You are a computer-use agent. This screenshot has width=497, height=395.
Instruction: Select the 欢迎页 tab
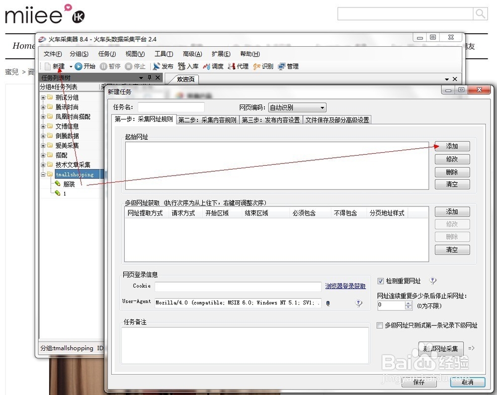click(185, 79)
